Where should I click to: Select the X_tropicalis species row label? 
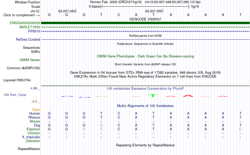(x=31, y=137)
